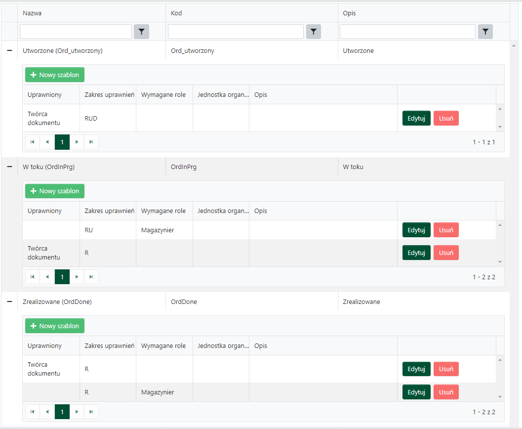
Task: Open filter menu for Opis column
Action: coord(485,32)
